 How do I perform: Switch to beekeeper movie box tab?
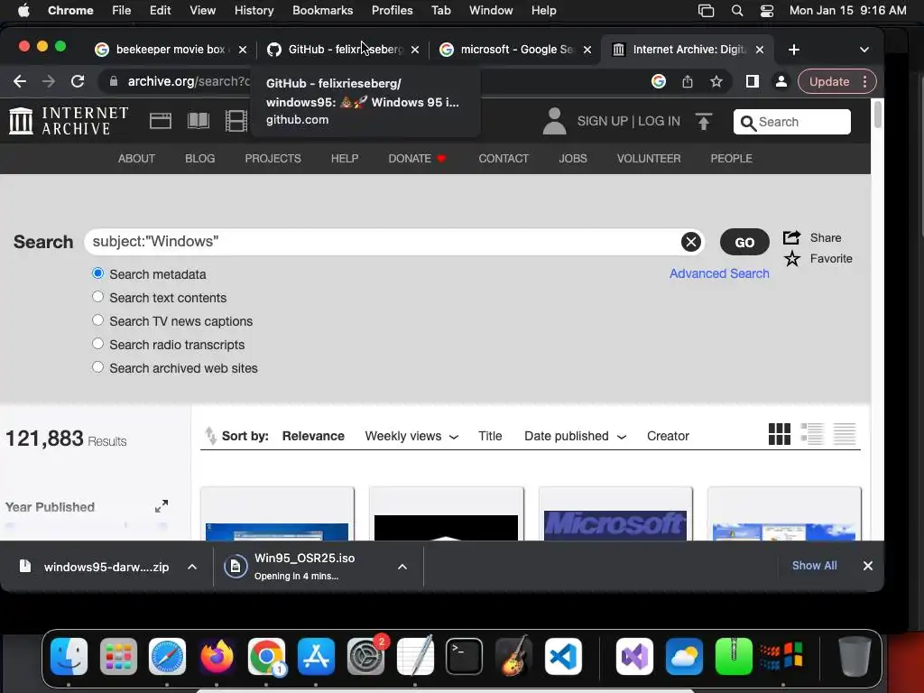(x=171, y=50)
